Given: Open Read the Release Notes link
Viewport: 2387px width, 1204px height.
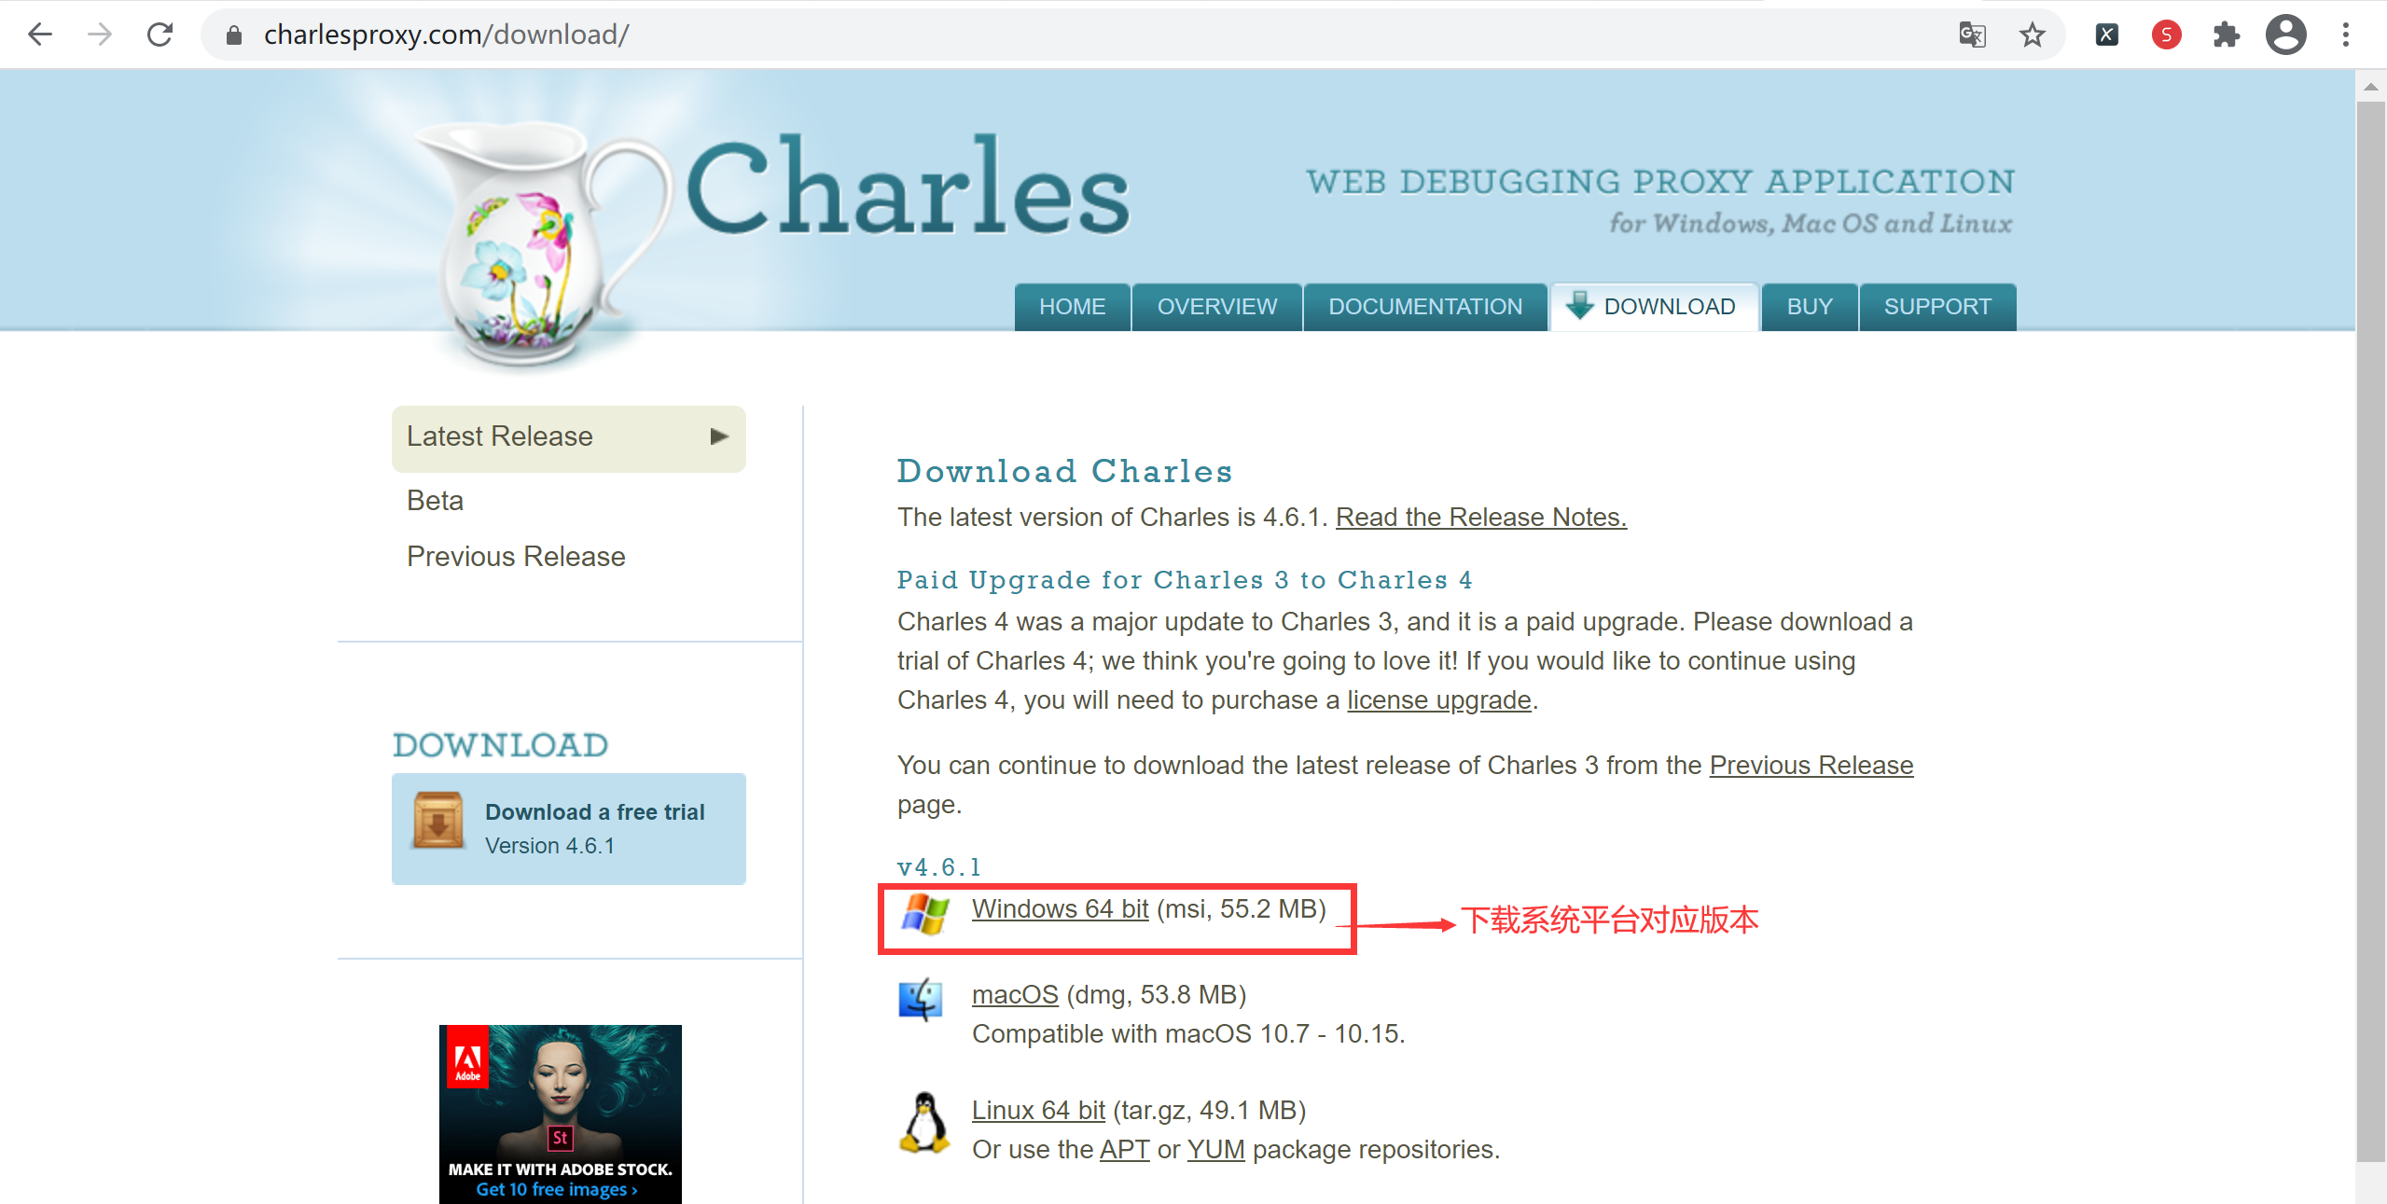Looking at the screenshot, I should tap(1480, 518).
